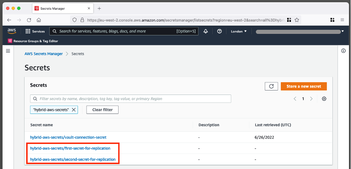This screenshot has width=351, height=169.
Task: Go back using the browser back arrow
Action: pos(9,20)
